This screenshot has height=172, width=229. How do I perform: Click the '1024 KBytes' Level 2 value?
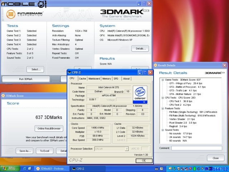(137, 136)
